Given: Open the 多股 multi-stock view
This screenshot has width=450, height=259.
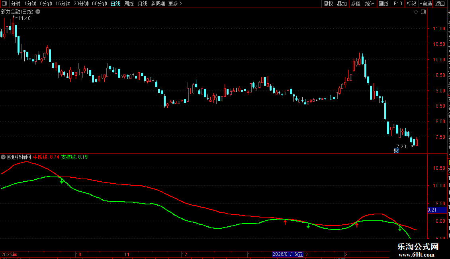Looking at the screenshot, I should coord(356,4).
